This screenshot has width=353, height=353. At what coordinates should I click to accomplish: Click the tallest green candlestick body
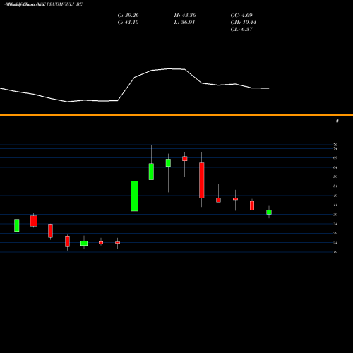[x=135, y=196]
